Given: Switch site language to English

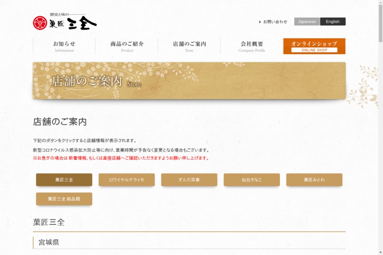Looking at the screenshot, I should click(x=332, y=22).
